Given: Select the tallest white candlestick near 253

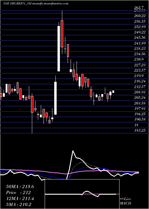Looking at the screenshot, I should click(59, 49).
